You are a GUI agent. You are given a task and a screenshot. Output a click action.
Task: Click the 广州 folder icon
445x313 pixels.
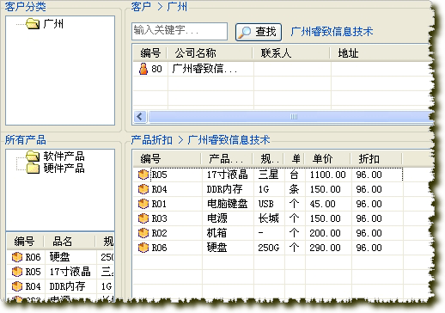[x=33, y=24]
